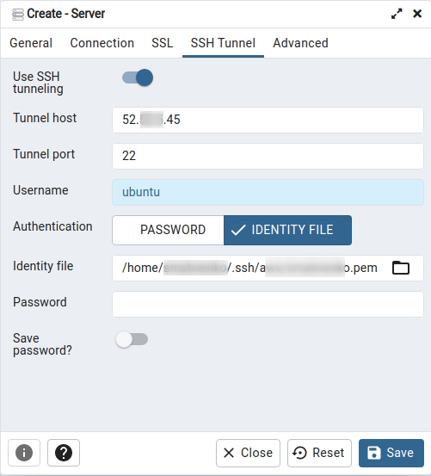Select IDENTITY FILE authentication option

tap(288, 230)
